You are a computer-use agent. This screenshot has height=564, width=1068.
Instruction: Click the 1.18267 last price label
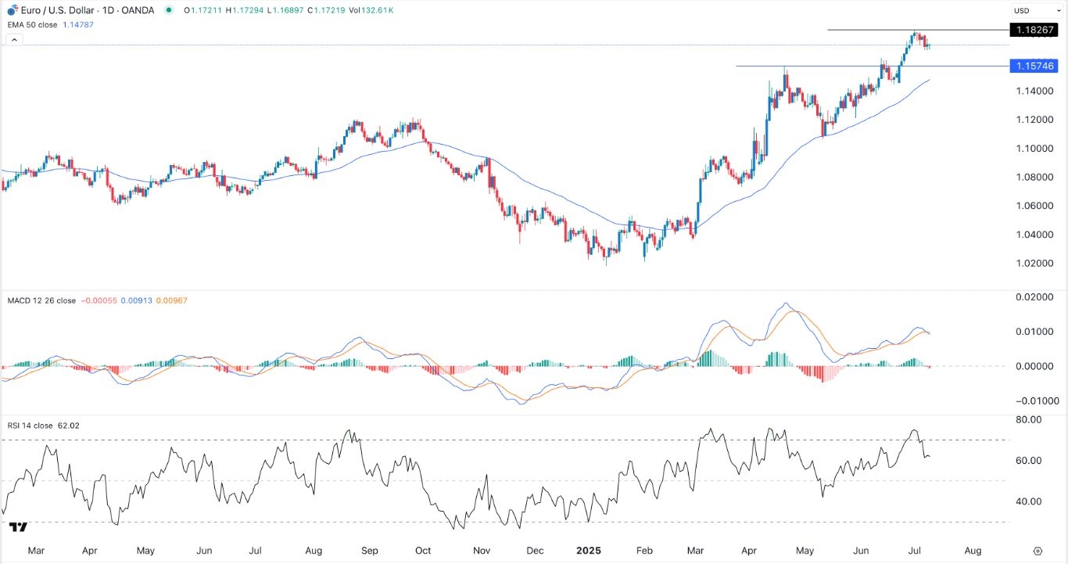1034,31
